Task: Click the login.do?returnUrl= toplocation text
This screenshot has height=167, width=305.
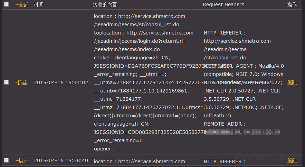Action: (140, 41)
